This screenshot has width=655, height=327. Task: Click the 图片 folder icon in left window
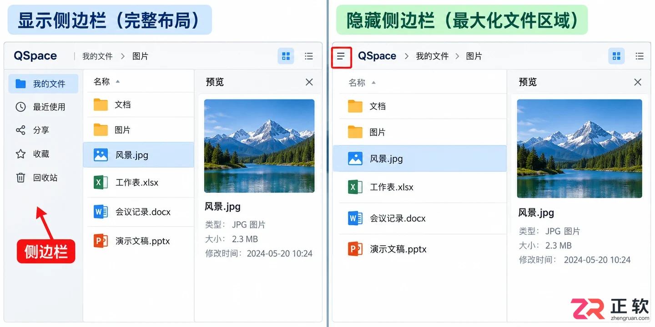101,130
